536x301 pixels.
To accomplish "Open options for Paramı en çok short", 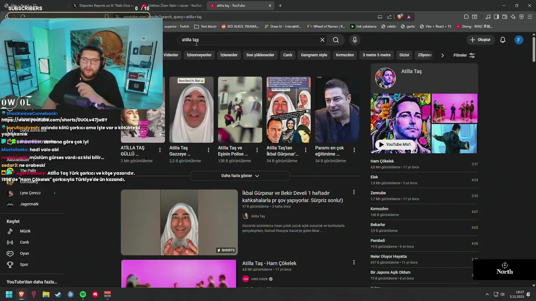I will 354,150.
